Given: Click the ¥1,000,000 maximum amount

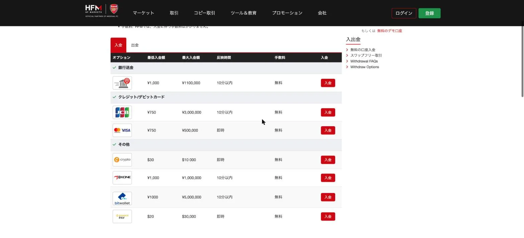Looking at the screenshot, I should click(x=191, y=178).
